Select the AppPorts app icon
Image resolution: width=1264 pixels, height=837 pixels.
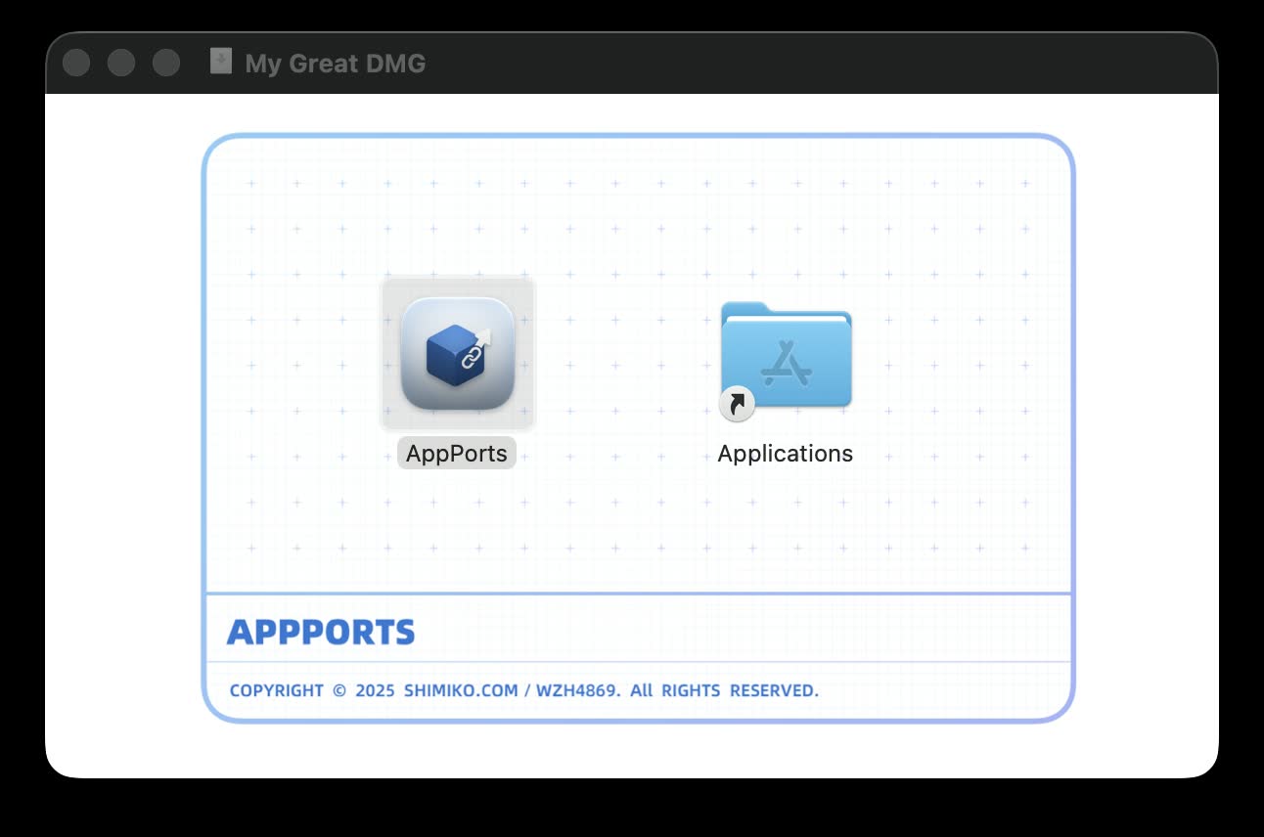coord(458,353)
